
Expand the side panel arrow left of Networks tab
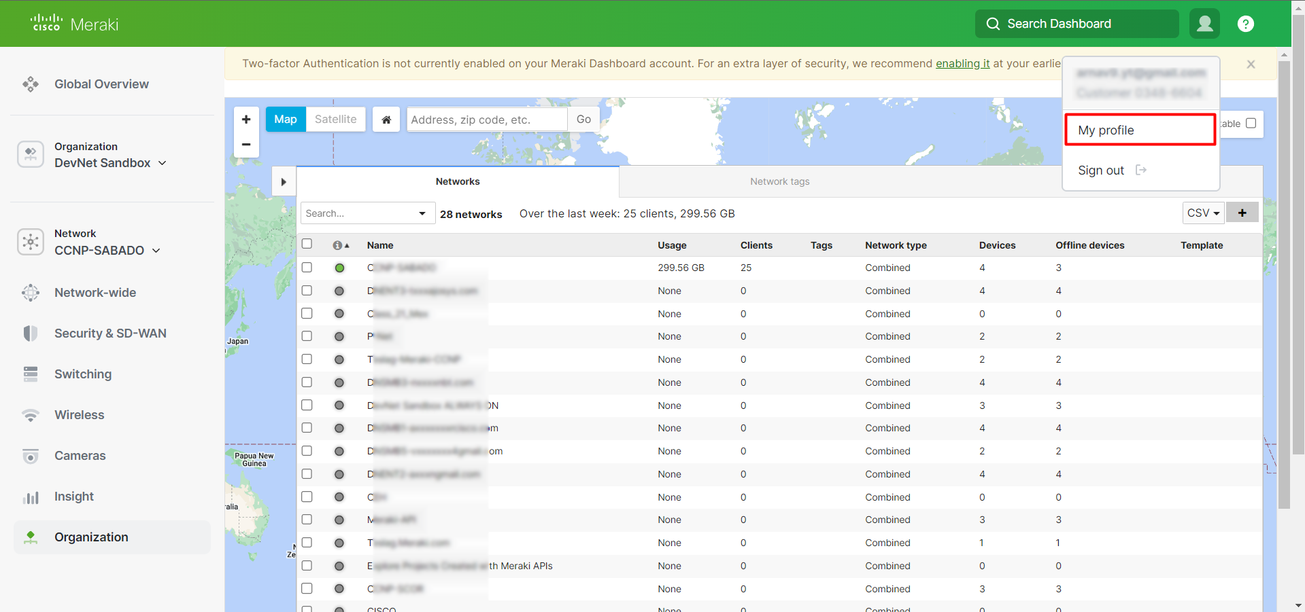tap(284, 181)
